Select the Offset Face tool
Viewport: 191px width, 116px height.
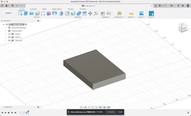click(84, 13)
